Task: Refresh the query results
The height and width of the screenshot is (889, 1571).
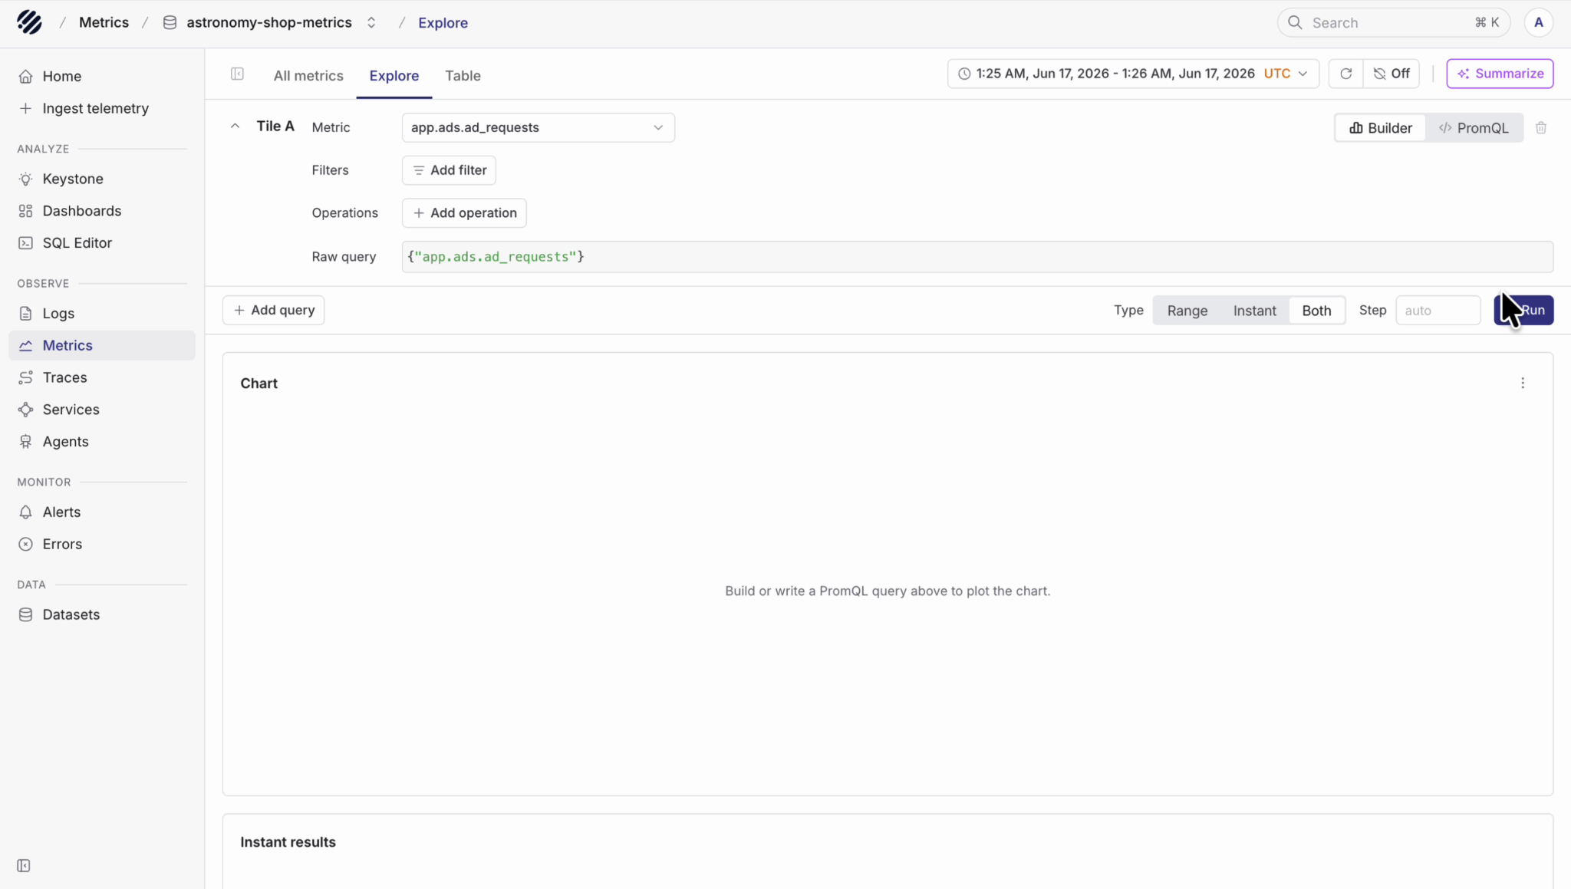Action: coord(1345,74)
